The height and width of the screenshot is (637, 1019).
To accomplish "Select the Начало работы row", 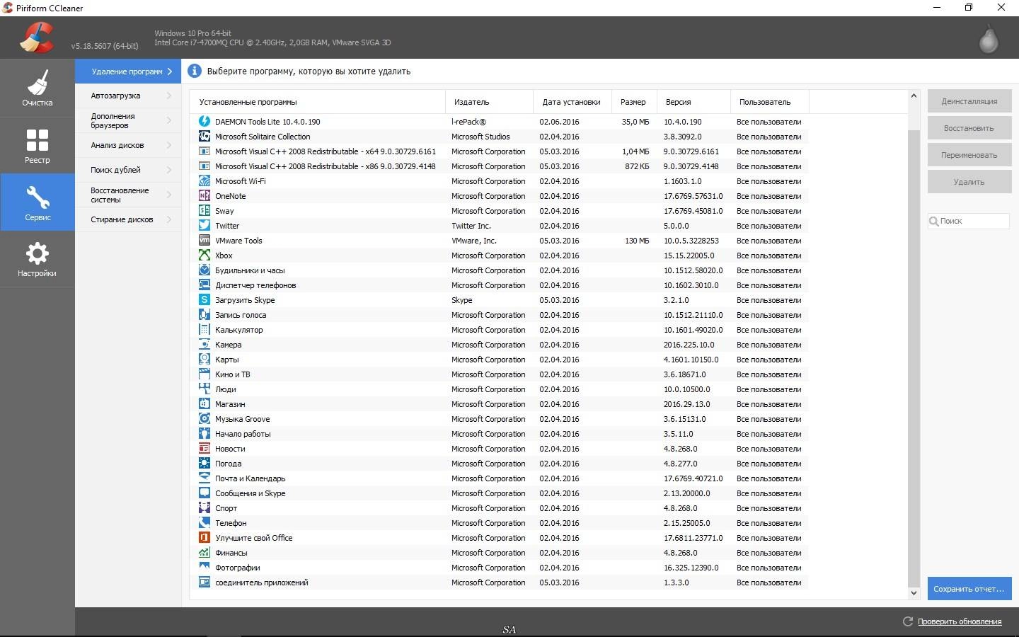I will (x=499, y=434).
